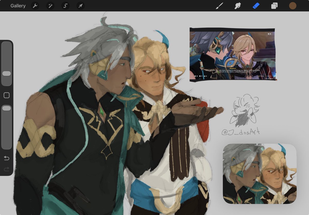The height and width of the screenshot is (215, 309).
Task: Open the Layers panel
Action: [274, 6]
